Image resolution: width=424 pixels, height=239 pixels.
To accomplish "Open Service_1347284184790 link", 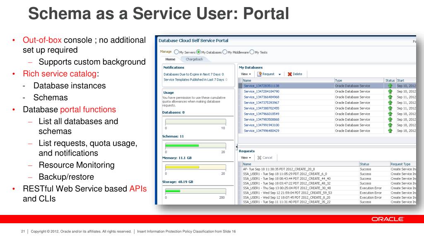I will click(261, 91).
